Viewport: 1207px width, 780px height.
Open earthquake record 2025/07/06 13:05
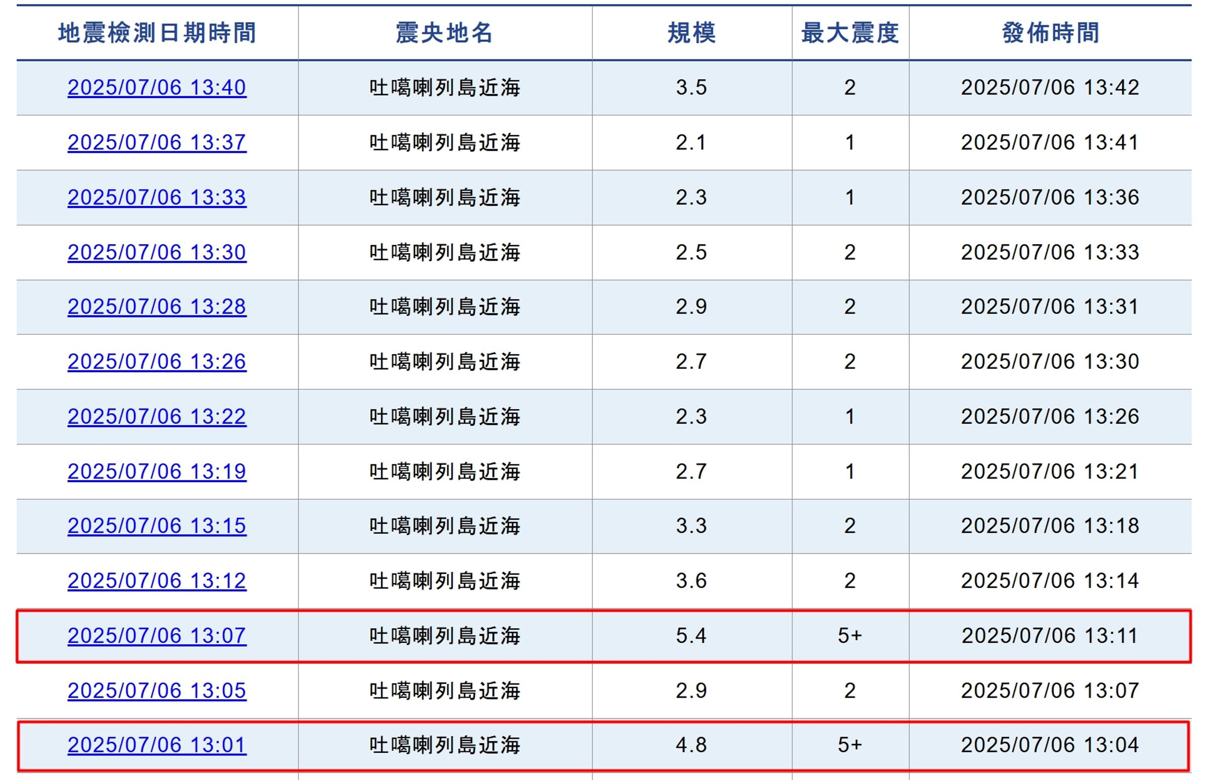(156, 691)
